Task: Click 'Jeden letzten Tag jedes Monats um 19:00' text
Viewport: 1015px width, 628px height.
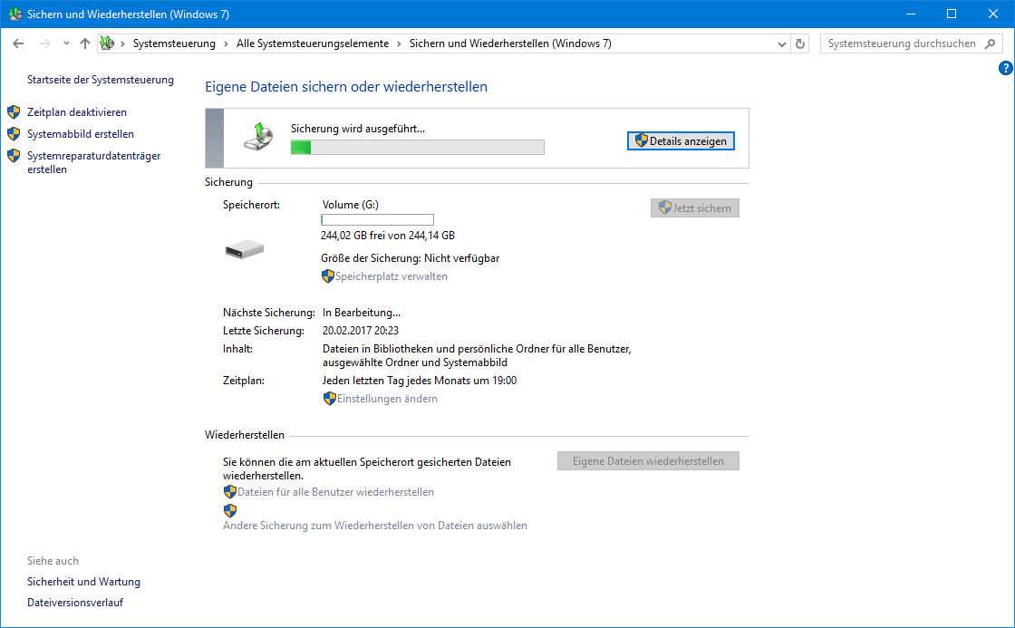Action: pos(420,381)
